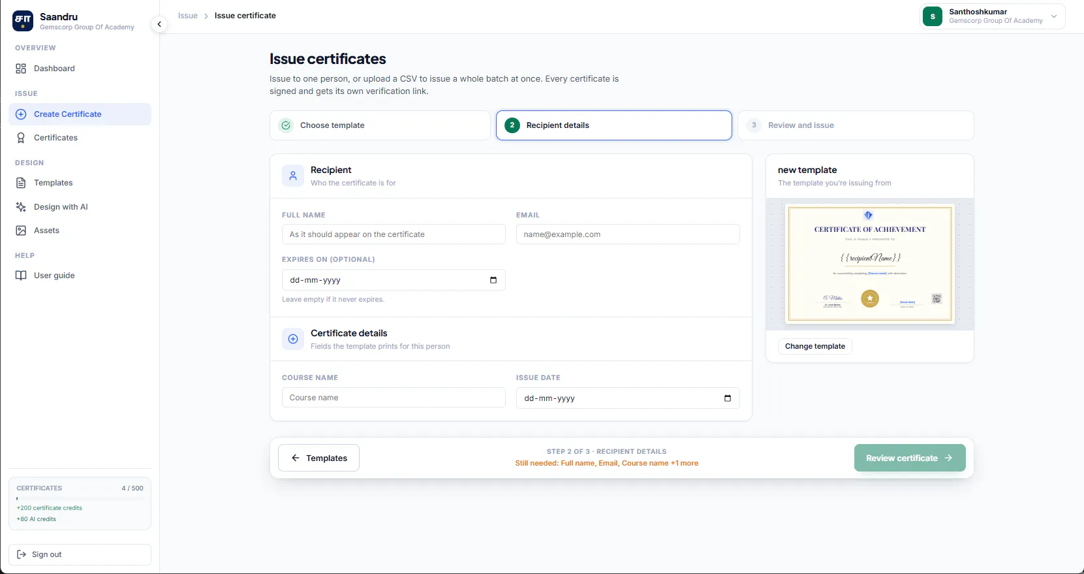Click the Issue Date field
The height and width of the screenshot is (574, 1084).
(x=628, y=398)
